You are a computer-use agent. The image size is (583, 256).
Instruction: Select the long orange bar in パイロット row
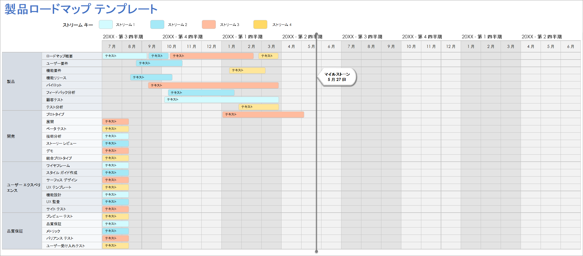213,85
